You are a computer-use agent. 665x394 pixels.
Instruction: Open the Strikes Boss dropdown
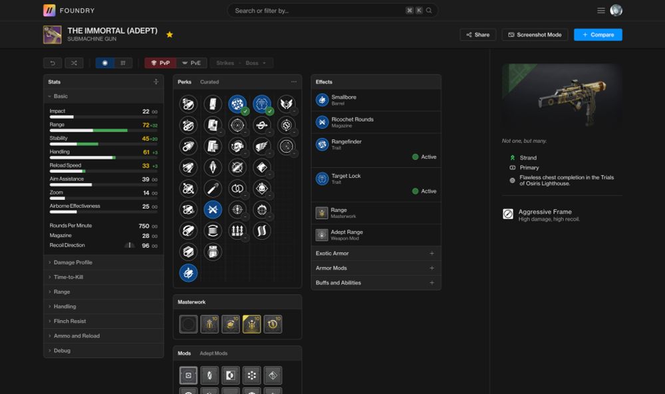pyautogui.click(x=242, y=63)
